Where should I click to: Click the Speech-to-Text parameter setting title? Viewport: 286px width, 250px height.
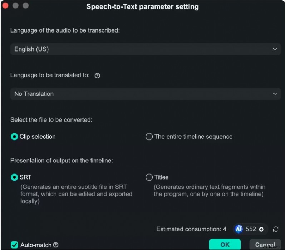point(142,7)
